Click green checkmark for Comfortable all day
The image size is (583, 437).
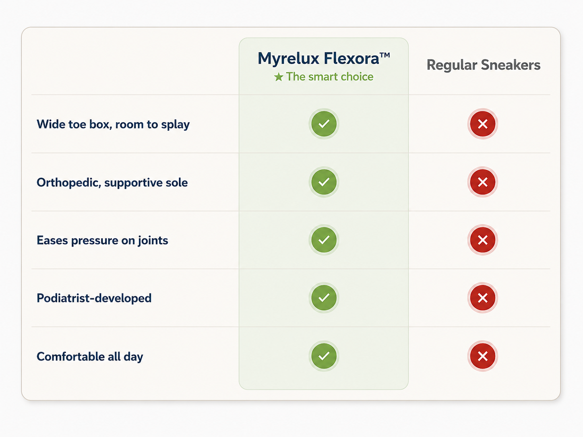coord(324,356)
